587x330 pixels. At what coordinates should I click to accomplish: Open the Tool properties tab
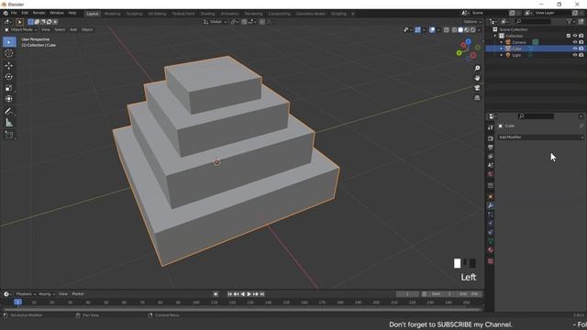coord(491,128)
